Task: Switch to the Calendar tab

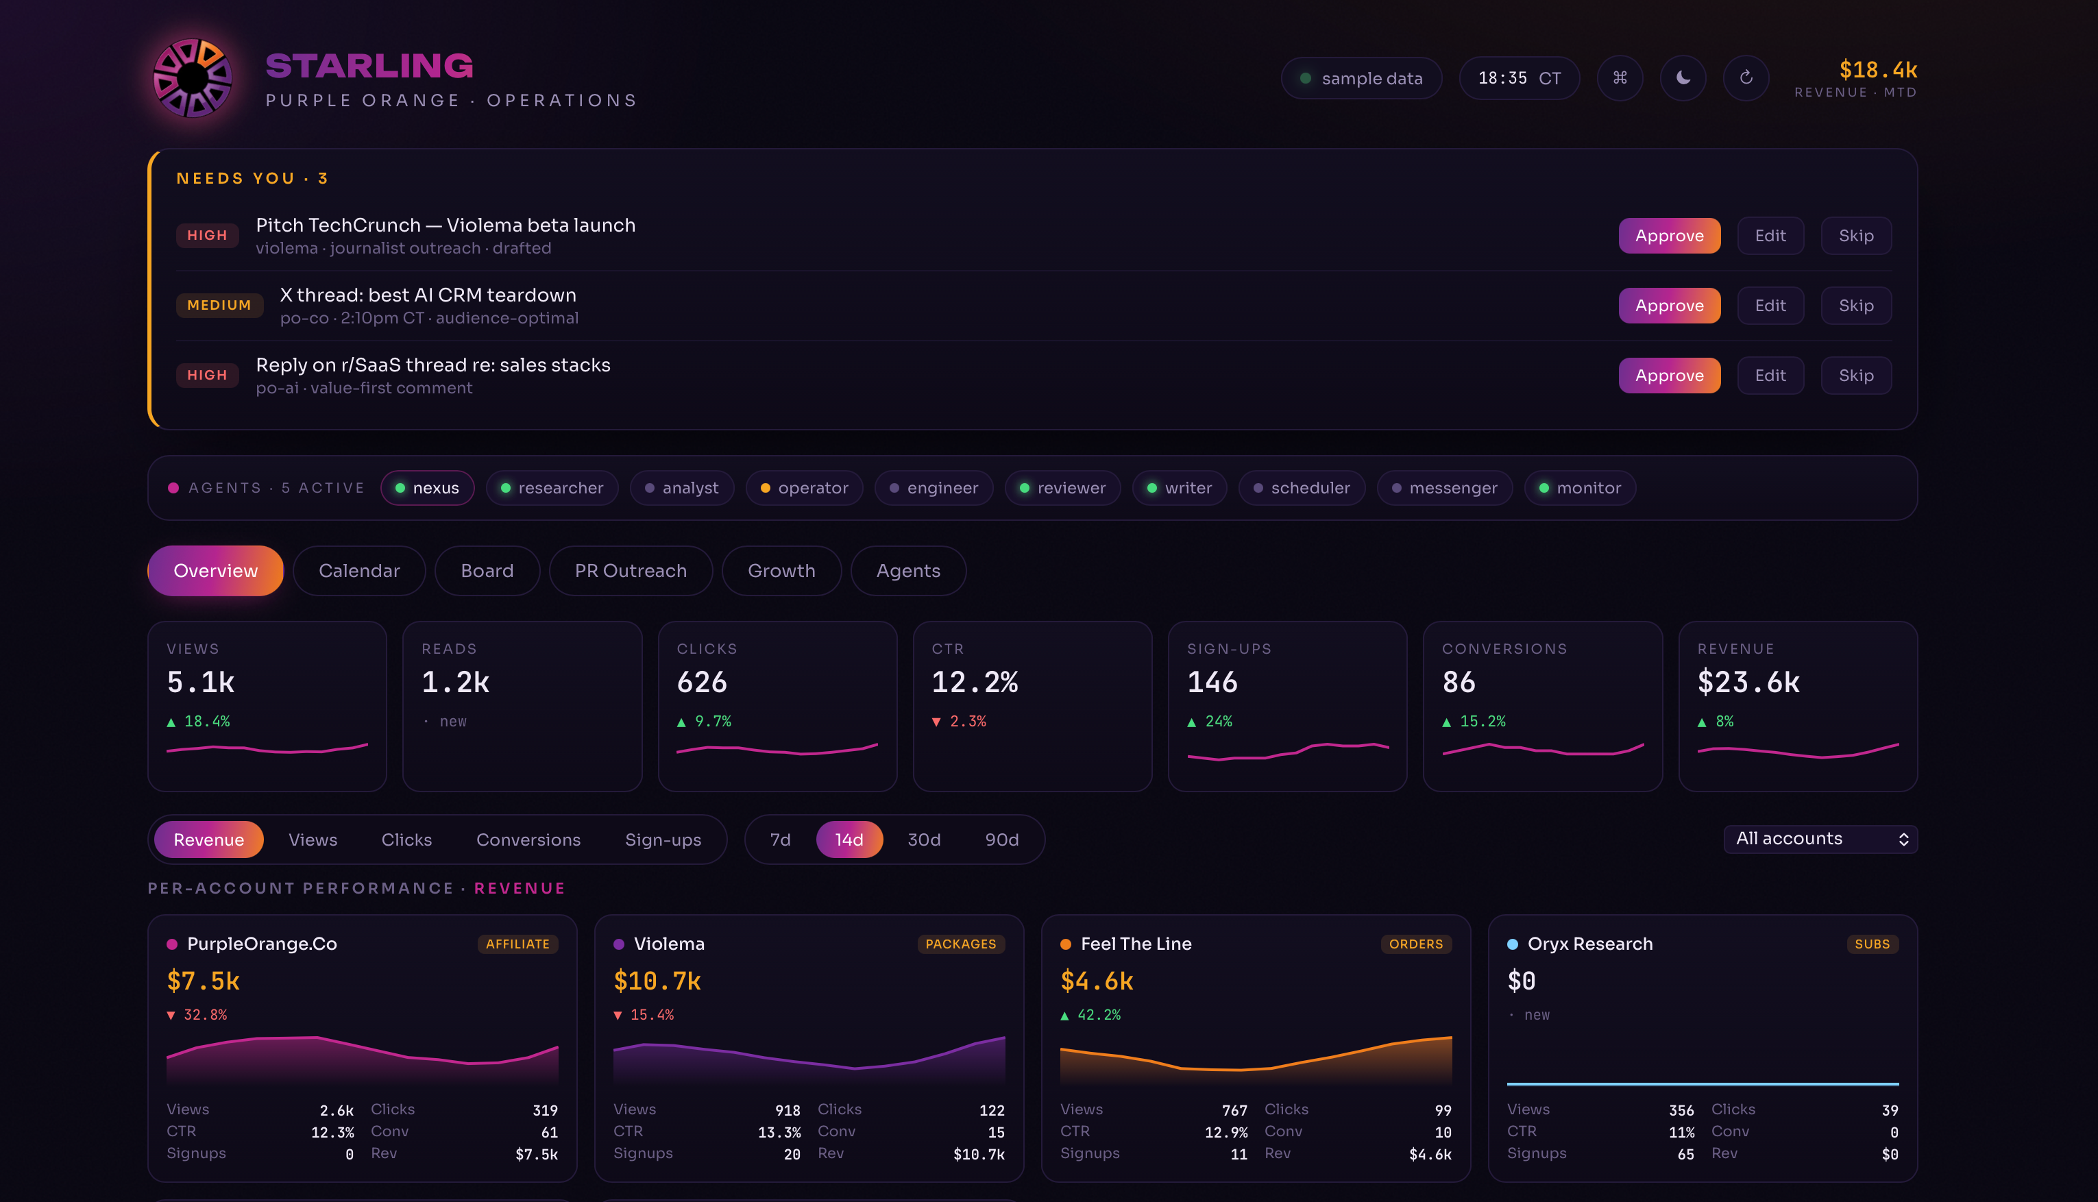Action: [x=359, y=570]
